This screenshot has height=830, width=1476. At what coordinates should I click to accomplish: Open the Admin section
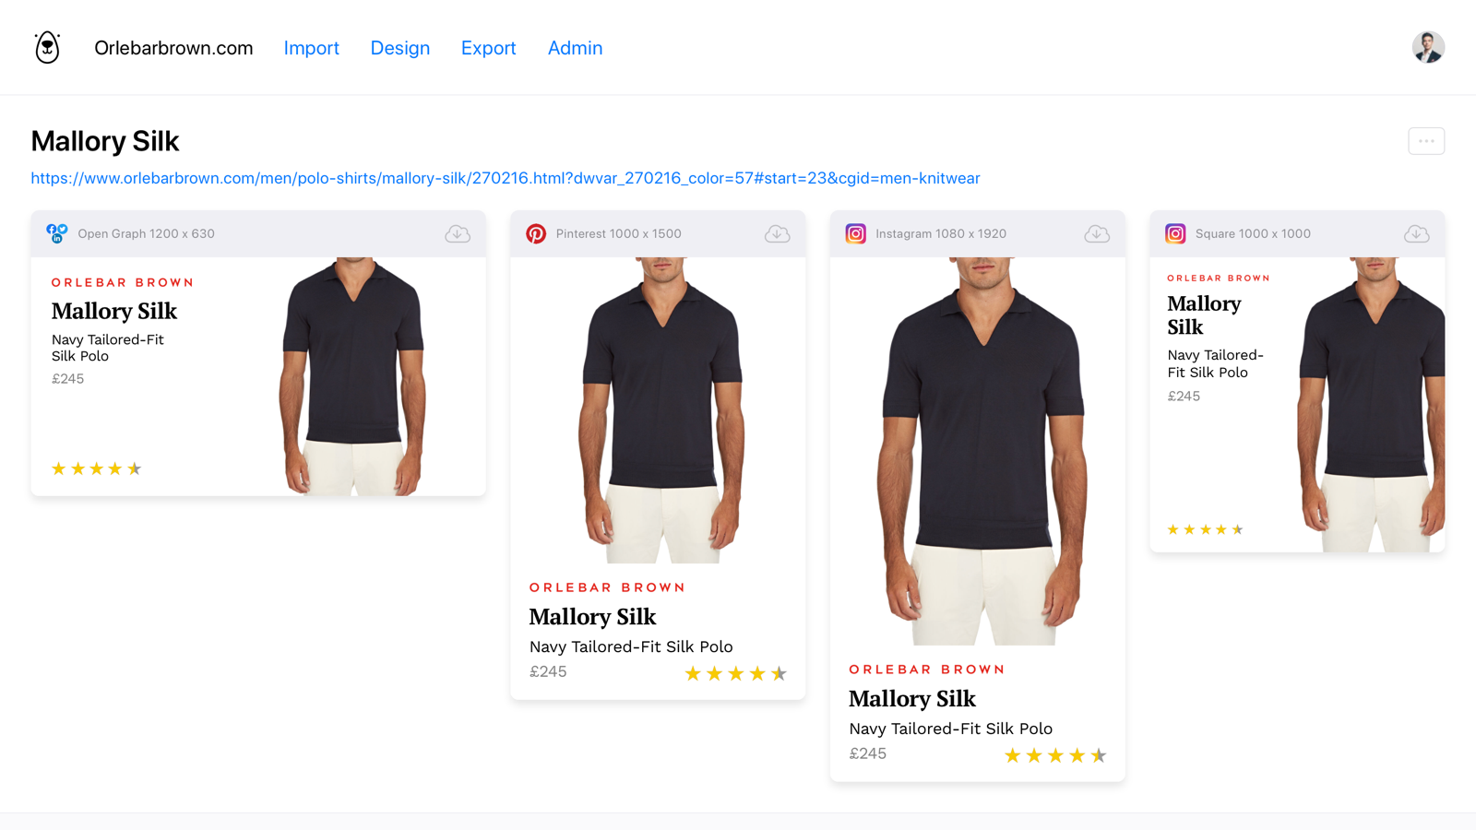(575, 48)
